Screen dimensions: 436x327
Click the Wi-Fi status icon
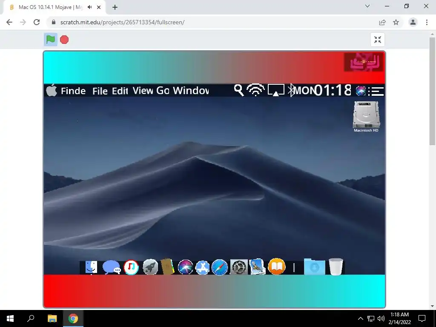[256, 90]
